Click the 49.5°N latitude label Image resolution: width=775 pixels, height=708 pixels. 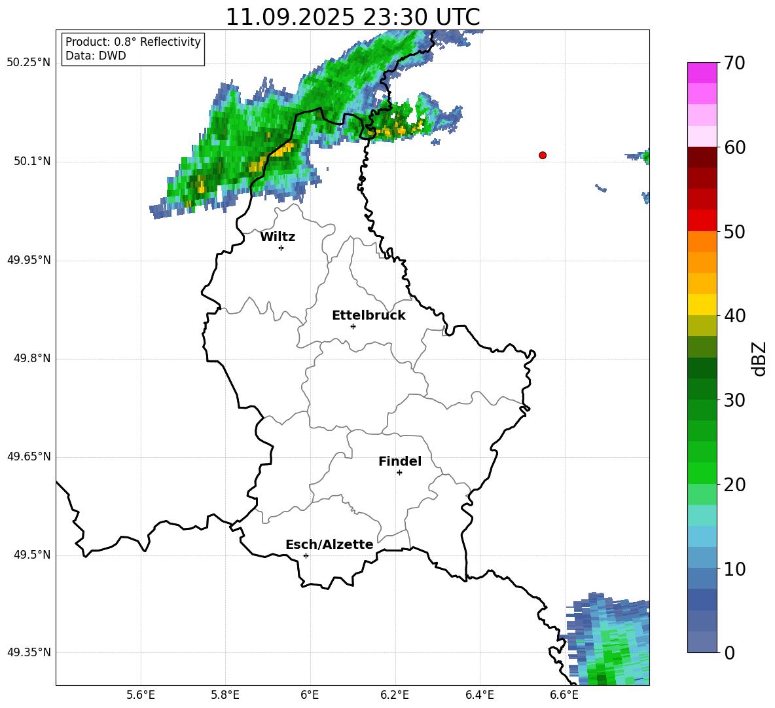[x=32, y=555]
